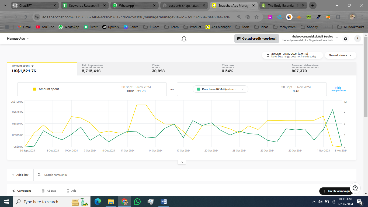Image resolution: width=368 pixels, height=207 pixels.
Task: Switch to ChatGPT browser tab
Action: click(34, 5)
